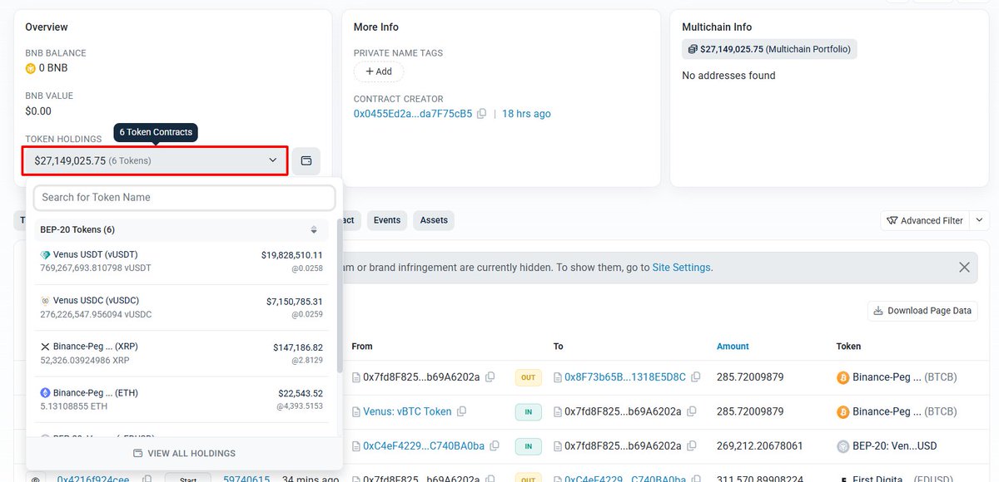
Task: Copy the To address 0x8F73b65B...1318E5D8C
Action: click(x=695, y=377)
